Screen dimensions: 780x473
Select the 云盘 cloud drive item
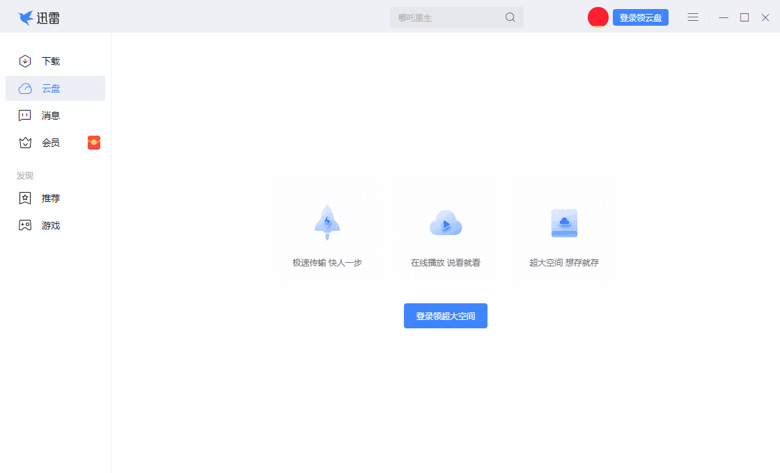tap(55, 88)
